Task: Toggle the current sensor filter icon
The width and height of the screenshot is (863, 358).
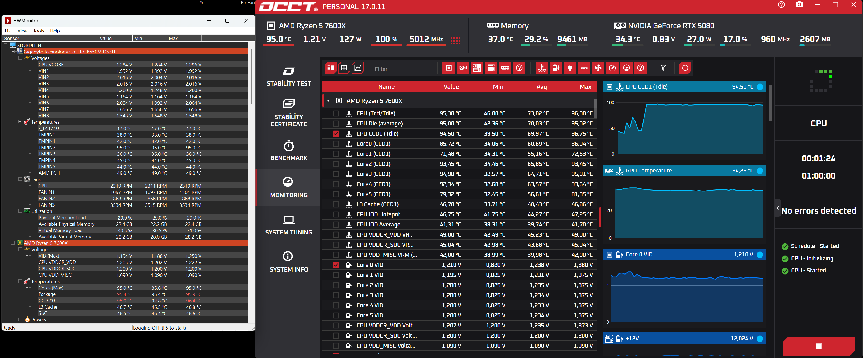Action: [x=584, y=68]
